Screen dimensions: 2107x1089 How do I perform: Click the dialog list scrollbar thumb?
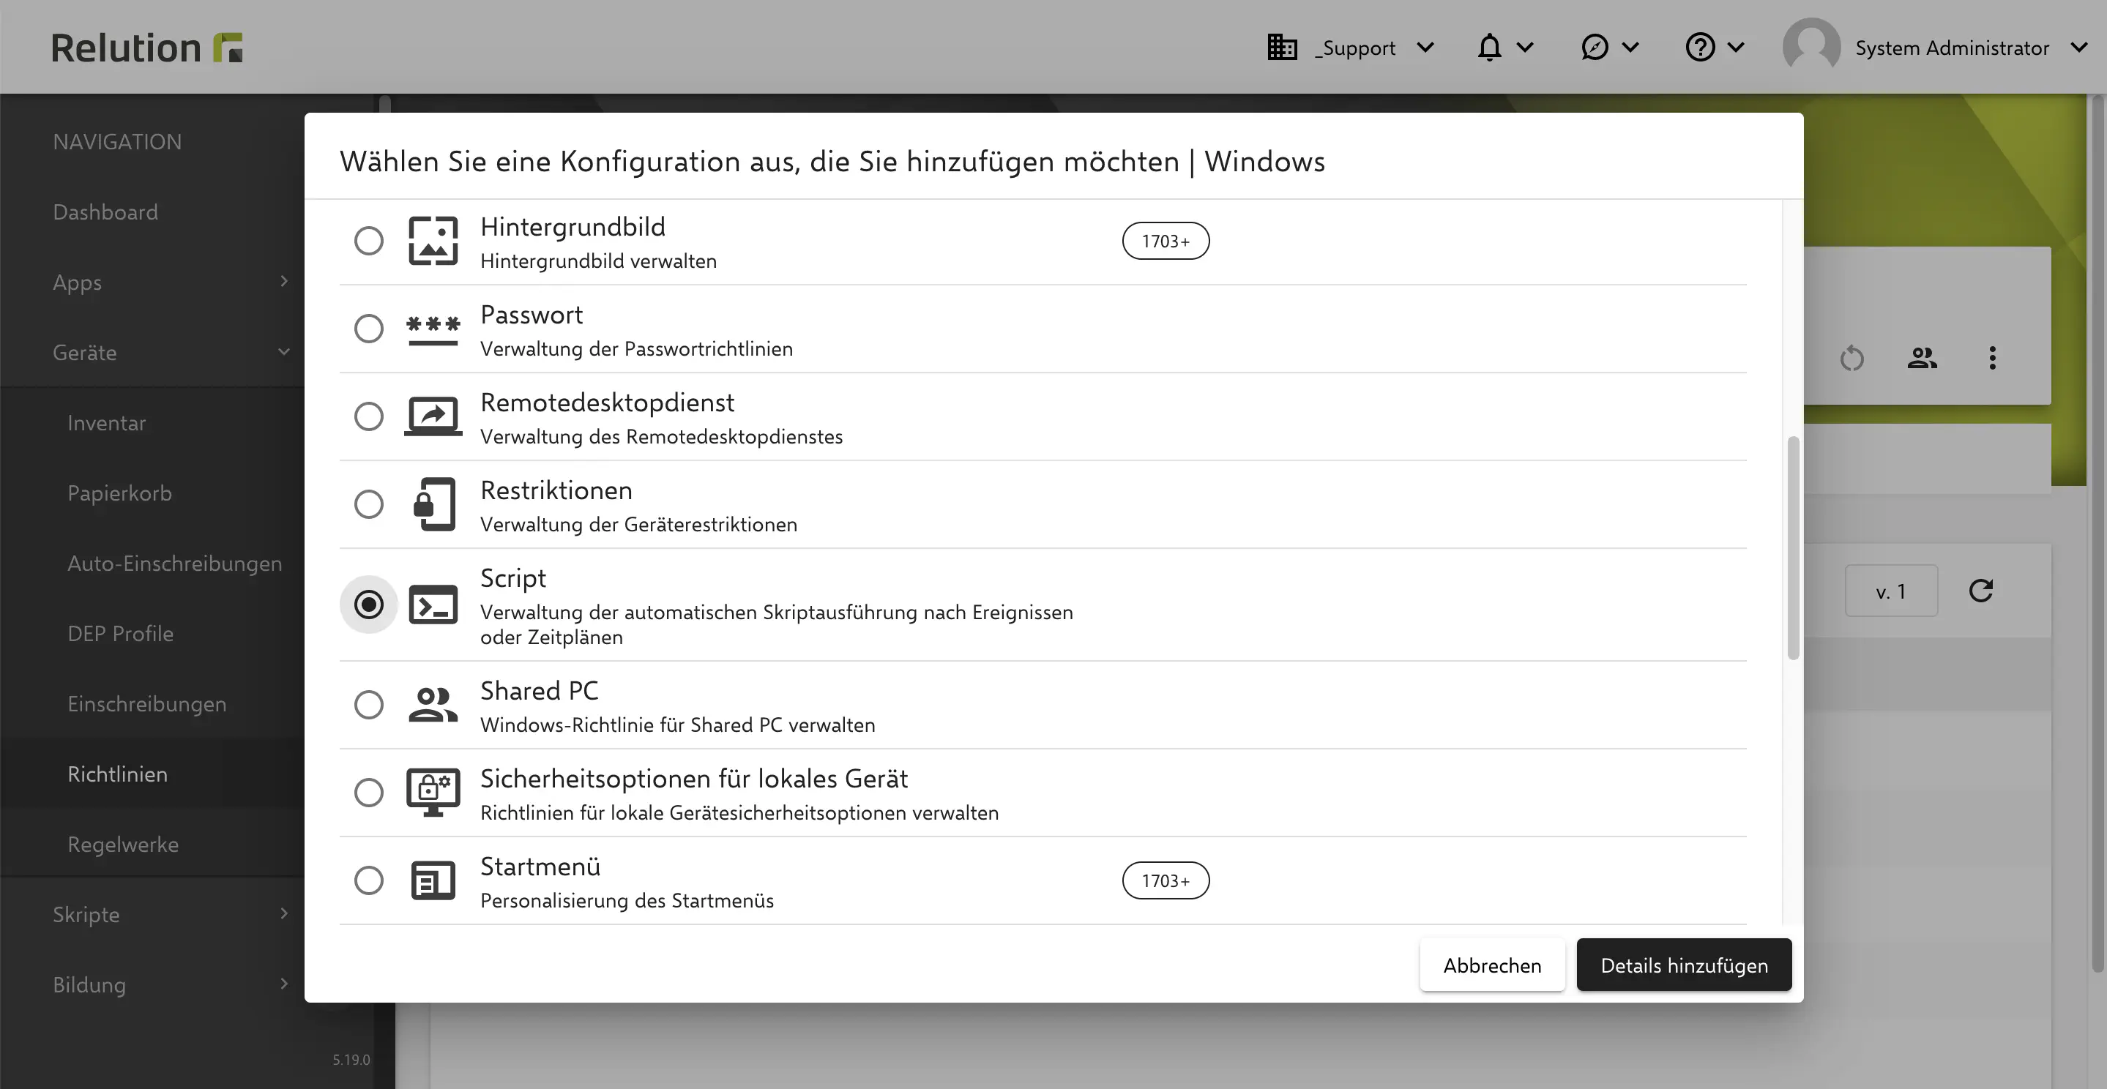click(1793, 547)
